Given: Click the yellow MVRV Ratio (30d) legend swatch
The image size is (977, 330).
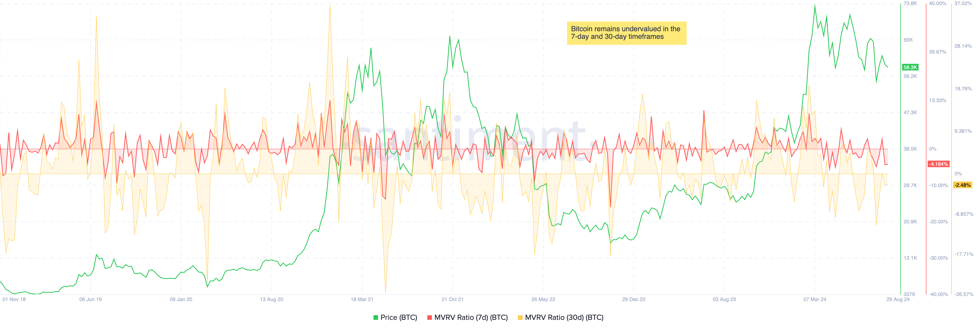Looking at the screenshot, I should click(x=520, y=318).
